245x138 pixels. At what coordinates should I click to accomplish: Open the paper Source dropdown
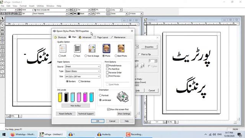tap(83, 66)
